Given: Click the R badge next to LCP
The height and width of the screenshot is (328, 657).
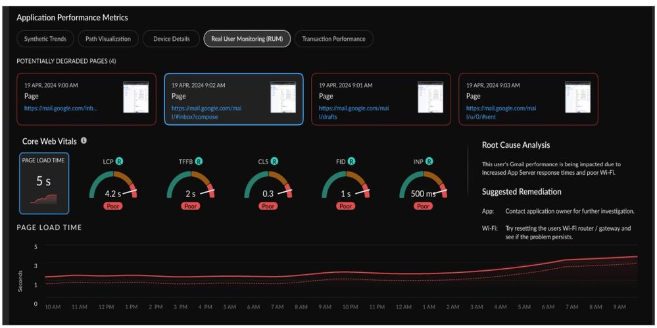Looking at the screenshot, I should coord(120,161).
